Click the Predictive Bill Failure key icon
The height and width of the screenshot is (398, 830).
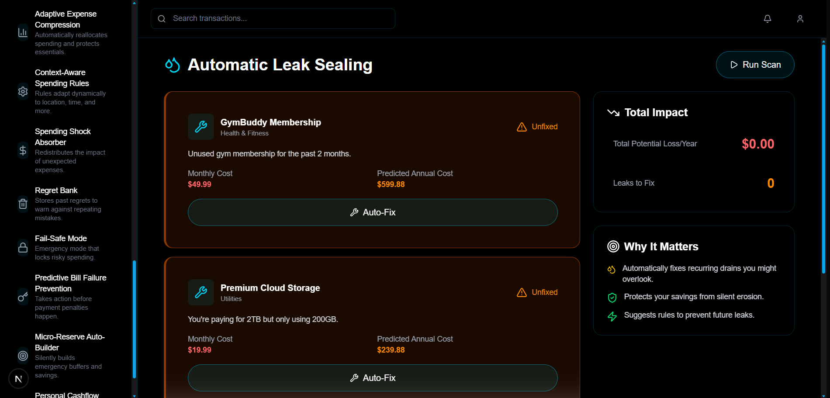point(23,297)
